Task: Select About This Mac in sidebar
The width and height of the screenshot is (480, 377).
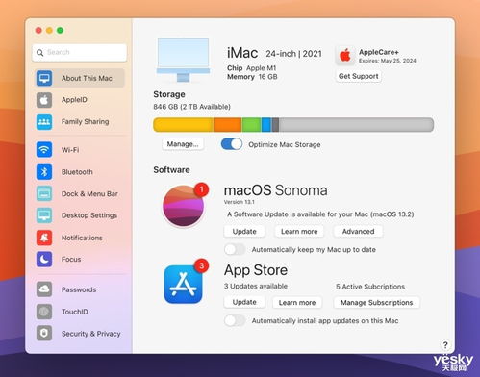Action: [79, 78]
